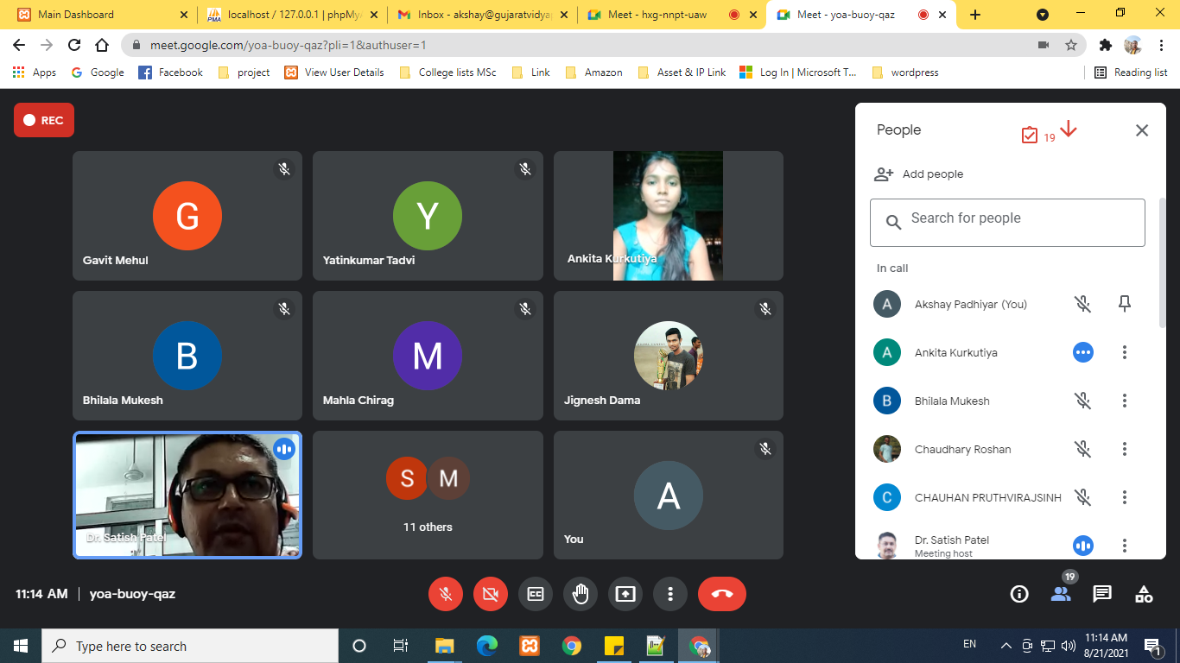Click Dr. Satish Patel speaking video tile

(187, 495)
